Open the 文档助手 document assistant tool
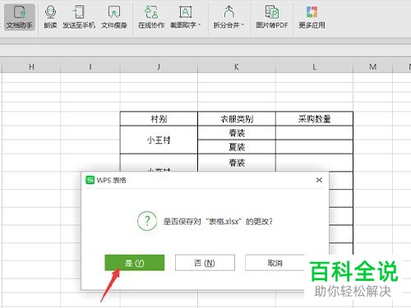Image resolution: width=411 pixels, height=308 pixels. point(20,17)
